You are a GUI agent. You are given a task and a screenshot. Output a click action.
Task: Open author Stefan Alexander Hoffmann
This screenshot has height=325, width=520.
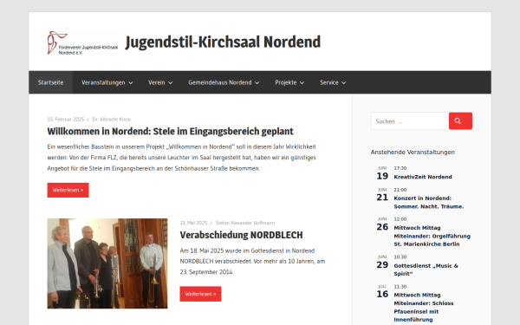pyautogui.click(x=245, y=223)
